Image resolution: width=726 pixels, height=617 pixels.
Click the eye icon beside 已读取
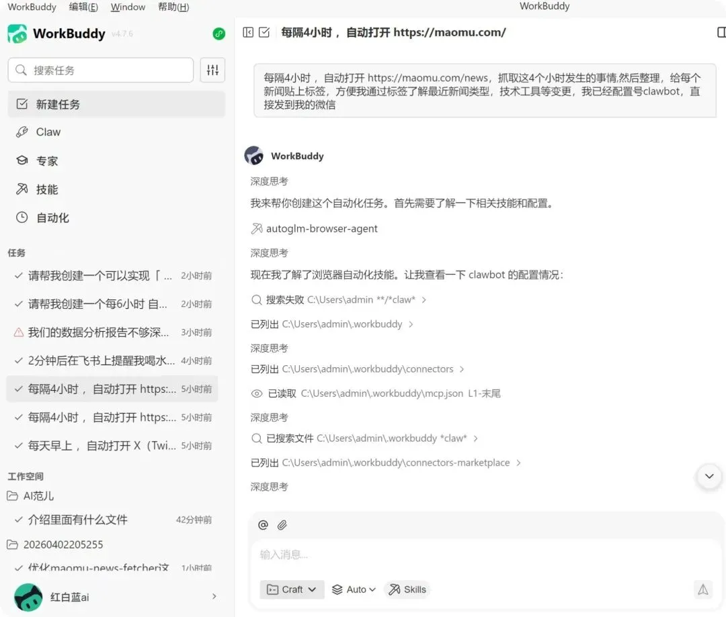(257, 393)
